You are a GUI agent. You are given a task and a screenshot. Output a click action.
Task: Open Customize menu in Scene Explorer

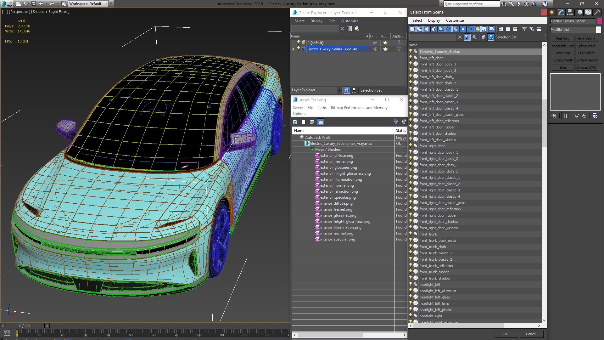[349, 21]
